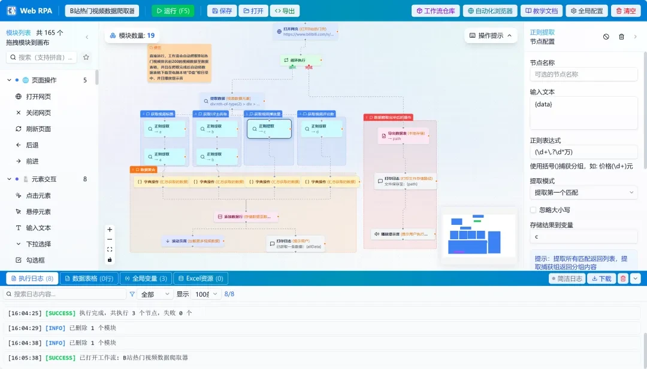Disable the node using the ban icon
This screenshot has width=647, height=369.
[x=606, y=36]
